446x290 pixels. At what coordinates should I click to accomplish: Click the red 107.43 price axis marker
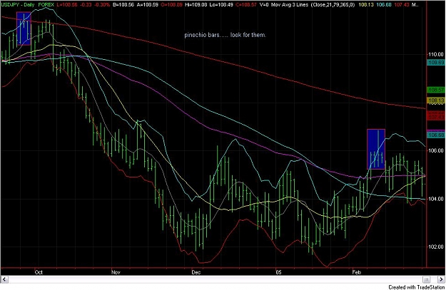pyautogui.click(x=436, y=117)
